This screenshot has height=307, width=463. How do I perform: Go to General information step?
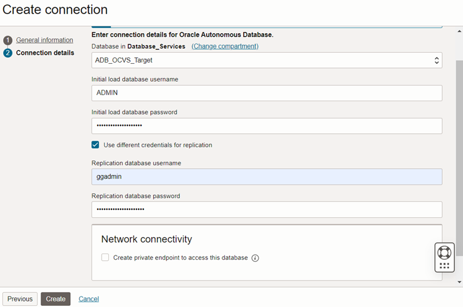tap(44, 40)
